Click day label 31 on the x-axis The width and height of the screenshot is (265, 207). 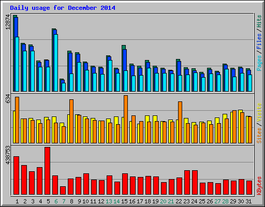tap(248, 201)
